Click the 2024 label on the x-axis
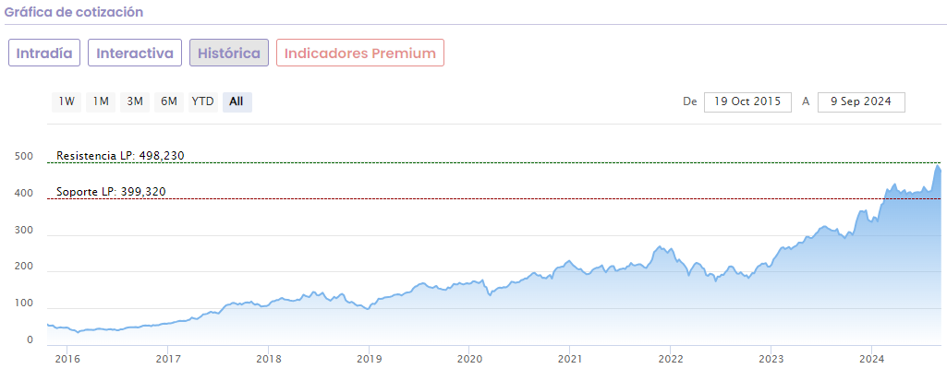Screen dimensions: 947x369 (x=871, y=358)
